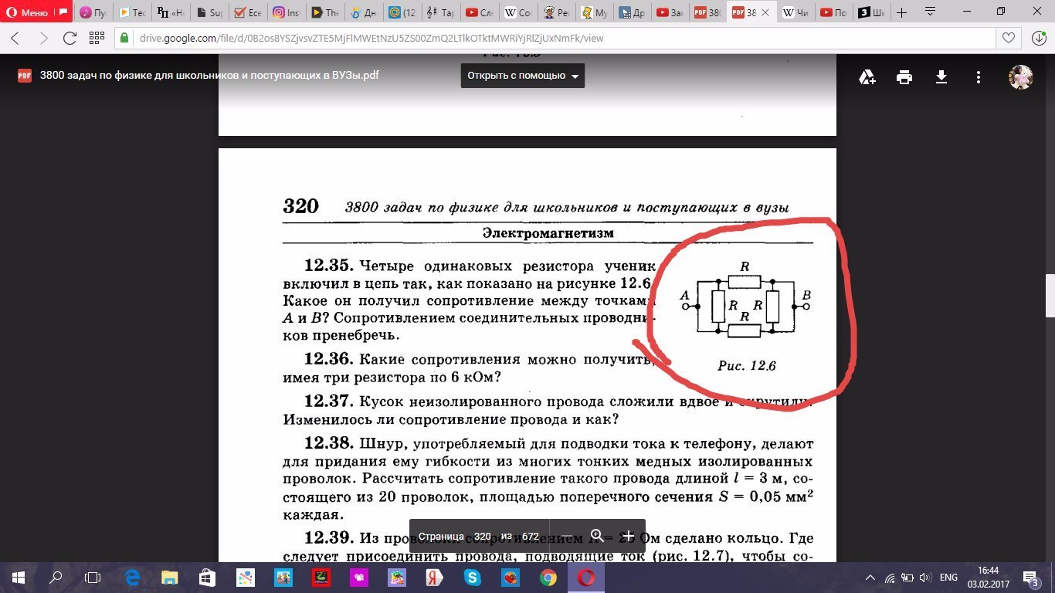
Task: Open the three-dot more actions menu
Action: coord(979,76)
